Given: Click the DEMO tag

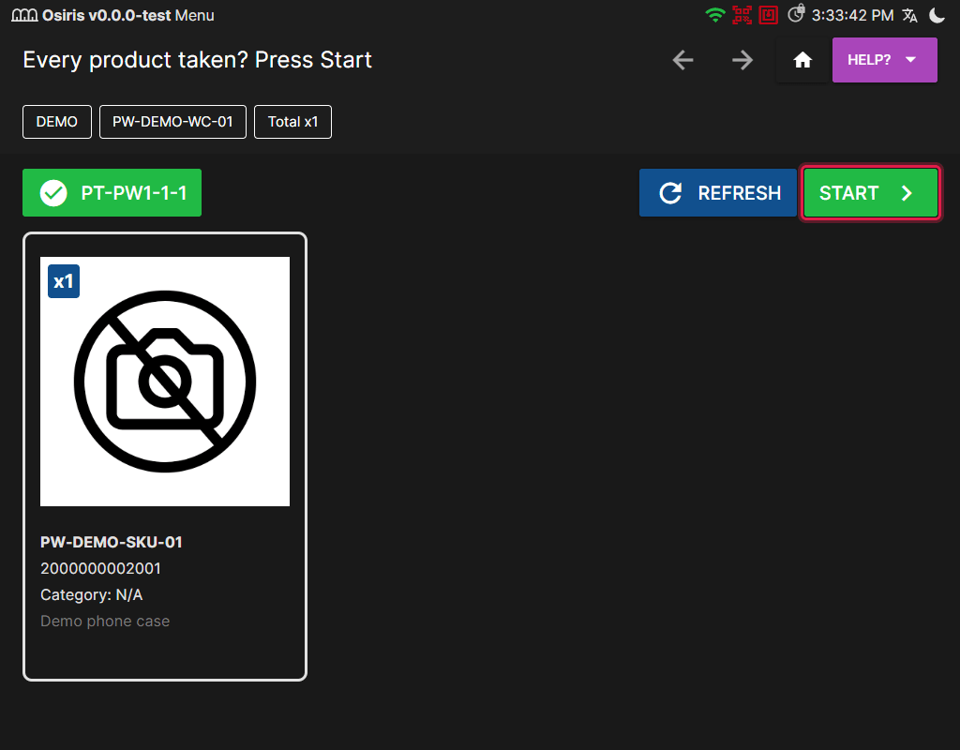Looking at the screenshot, I should [57, 122].
